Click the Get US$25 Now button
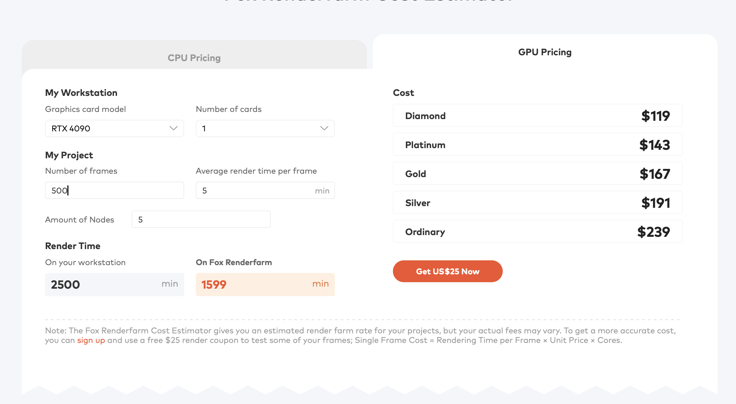736x404 pixels. tap(447, 271)
